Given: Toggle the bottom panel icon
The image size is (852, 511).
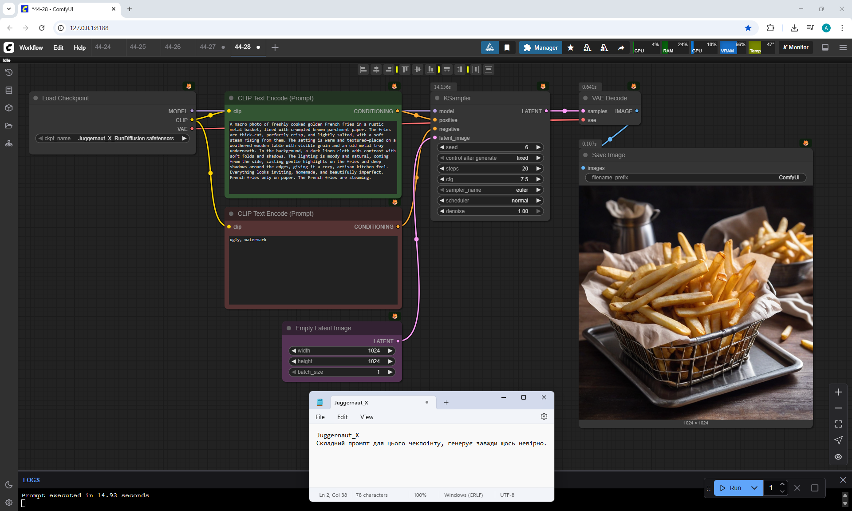Looking at the screenshot, I should click(x=825, y=48).
